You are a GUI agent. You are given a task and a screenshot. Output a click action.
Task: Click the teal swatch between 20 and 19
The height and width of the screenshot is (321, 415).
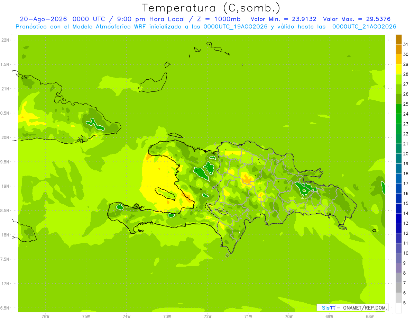399,159
